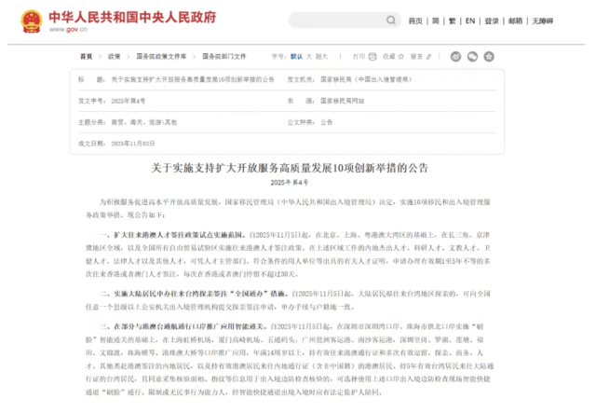Go to 首页 in breadcrumb
Viewport: 596px width, 413px height.
click(x=86, y=56)
